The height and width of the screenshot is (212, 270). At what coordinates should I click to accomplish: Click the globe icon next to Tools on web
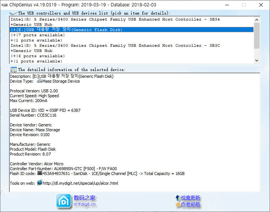(40, 182)
